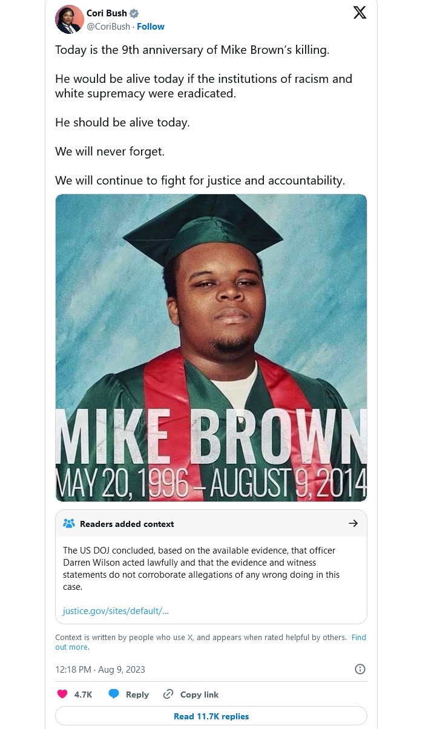Click the Copy link text

[199, 695]
